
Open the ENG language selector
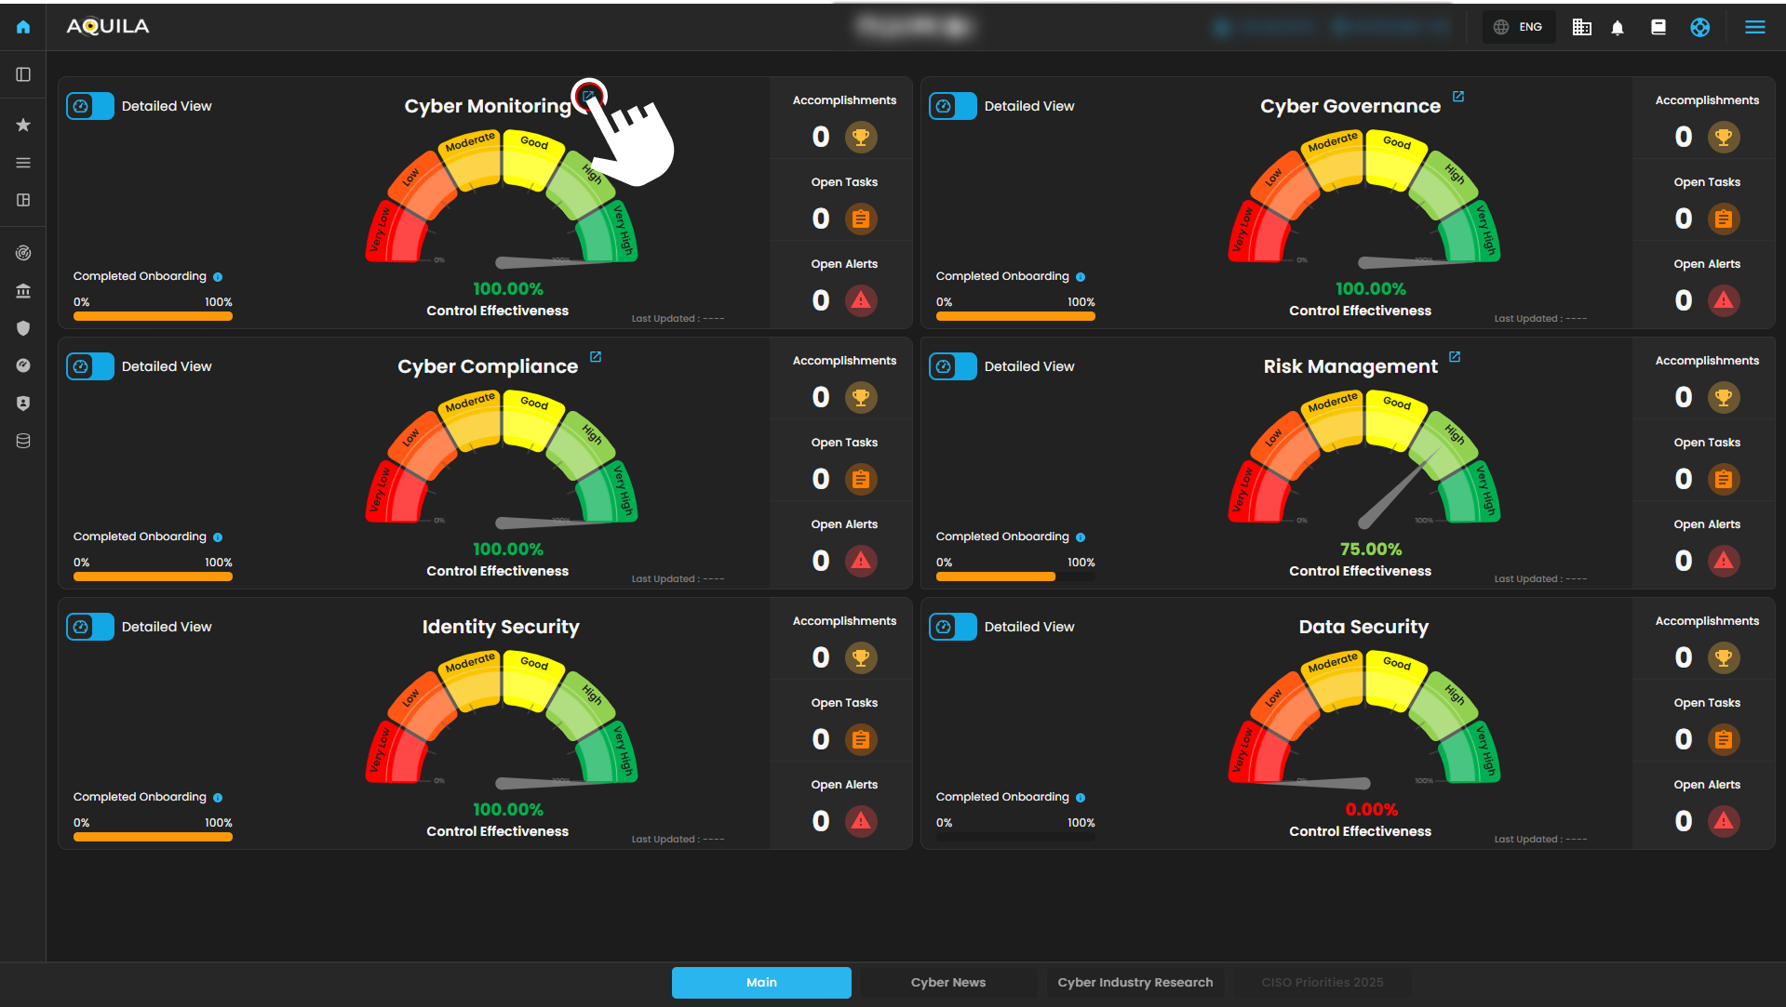pos(1519,27)
